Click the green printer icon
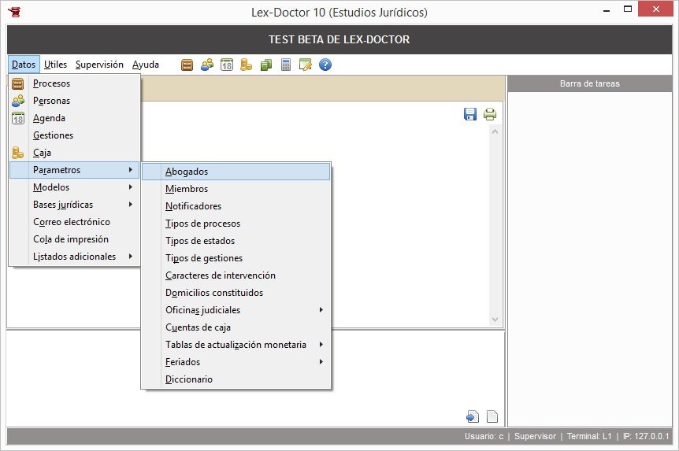The height and width of the screenshot is (451, 679). tap(490, 114)
